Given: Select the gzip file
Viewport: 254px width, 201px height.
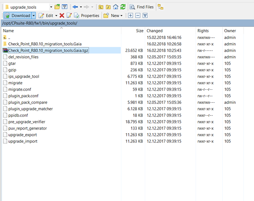Looking at the screenshot, I should pyautogui.click(x=12, y=70).
